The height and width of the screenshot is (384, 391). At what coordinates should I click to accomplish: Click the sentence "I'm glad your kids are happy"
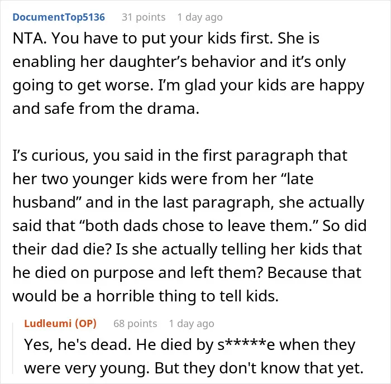[x=261, y=85]
